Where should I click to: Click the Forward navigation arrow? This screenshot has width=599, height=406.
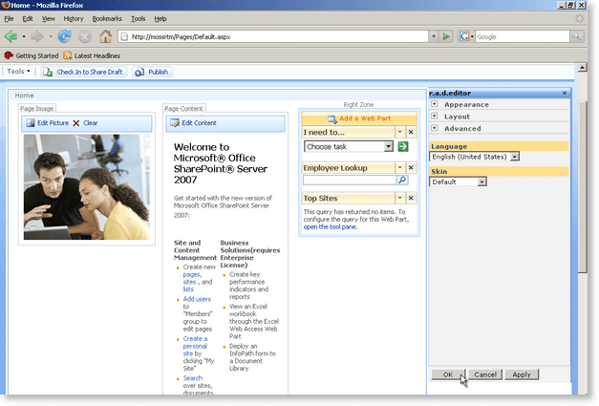coord(37,36)
